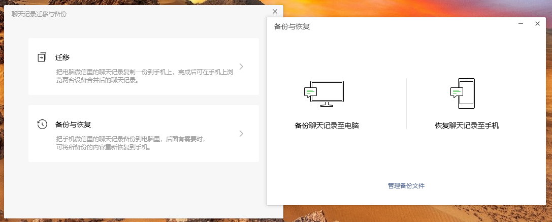
Task: Click the 备份与恢复 heading in left window
Action: tap(73, 124)
